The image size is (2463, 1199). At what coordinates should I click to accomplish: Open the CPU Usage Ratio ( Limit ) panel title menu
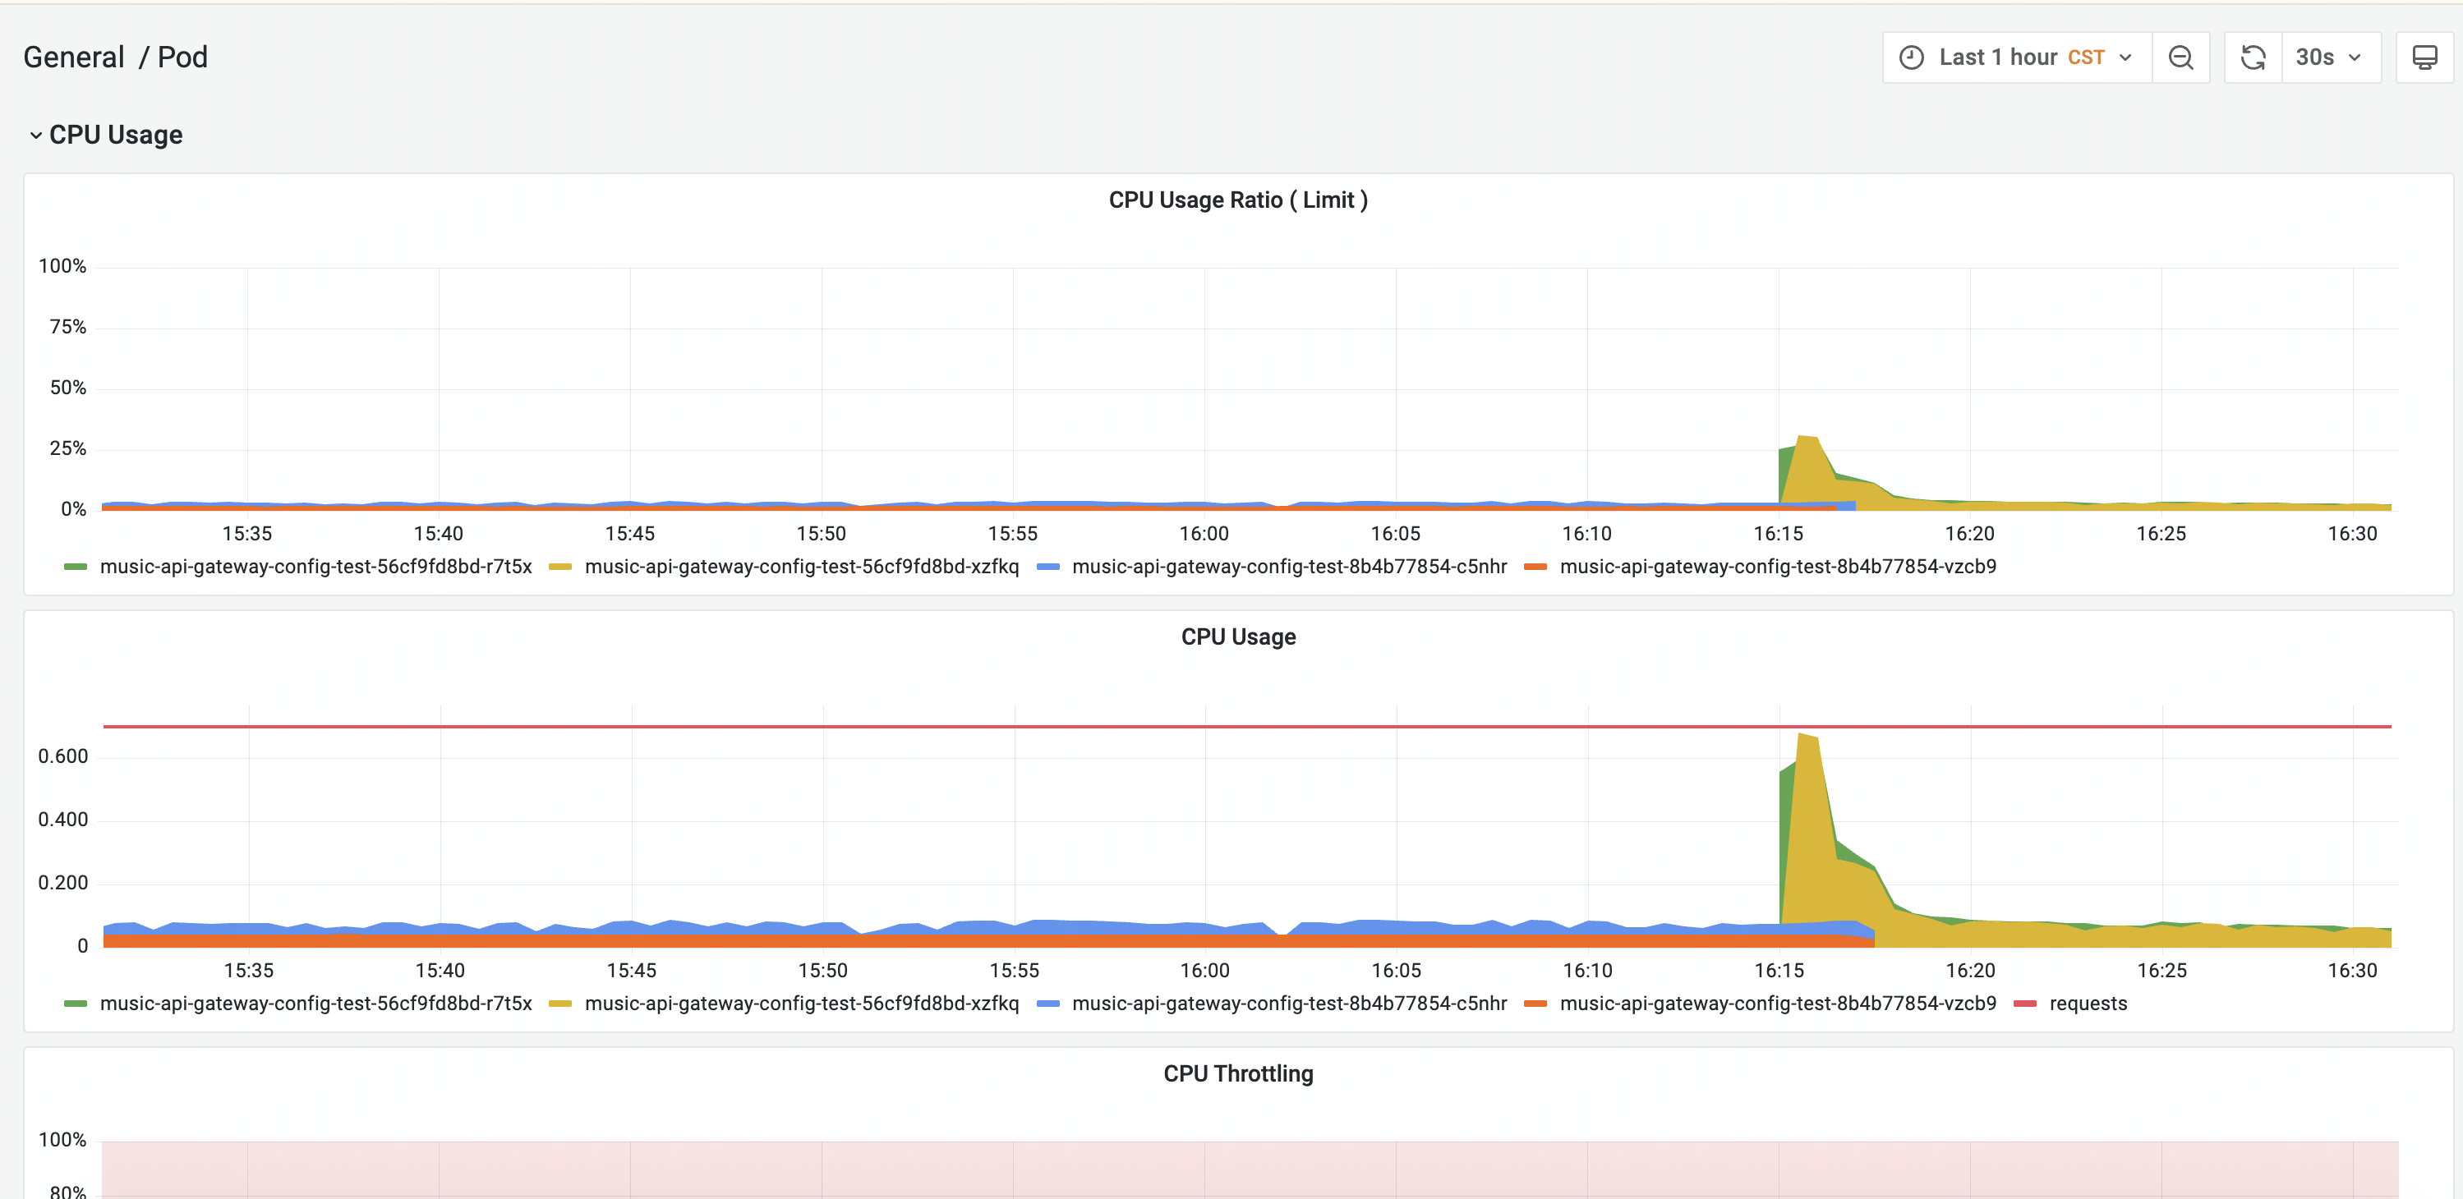1237,200
